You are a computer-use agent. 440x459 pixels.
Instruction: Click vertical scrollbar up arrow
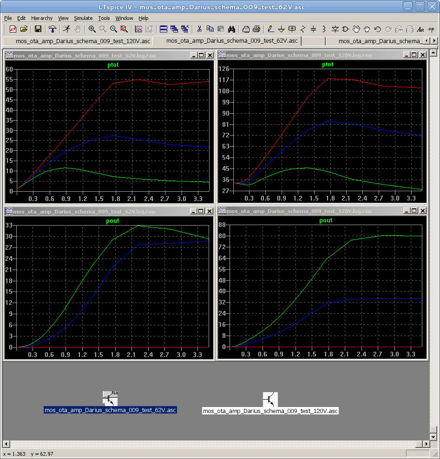point(433,53)
